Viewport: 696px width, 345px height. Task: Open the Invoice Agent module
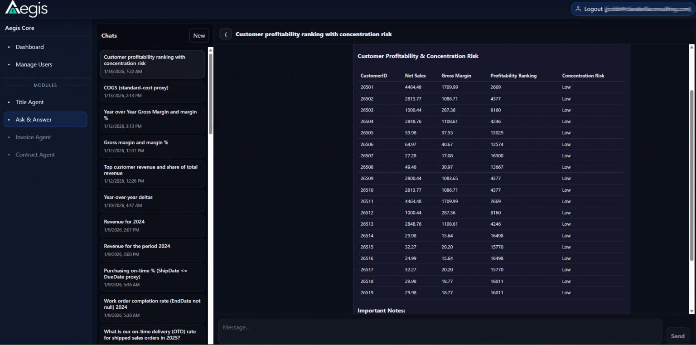[33, 137]
